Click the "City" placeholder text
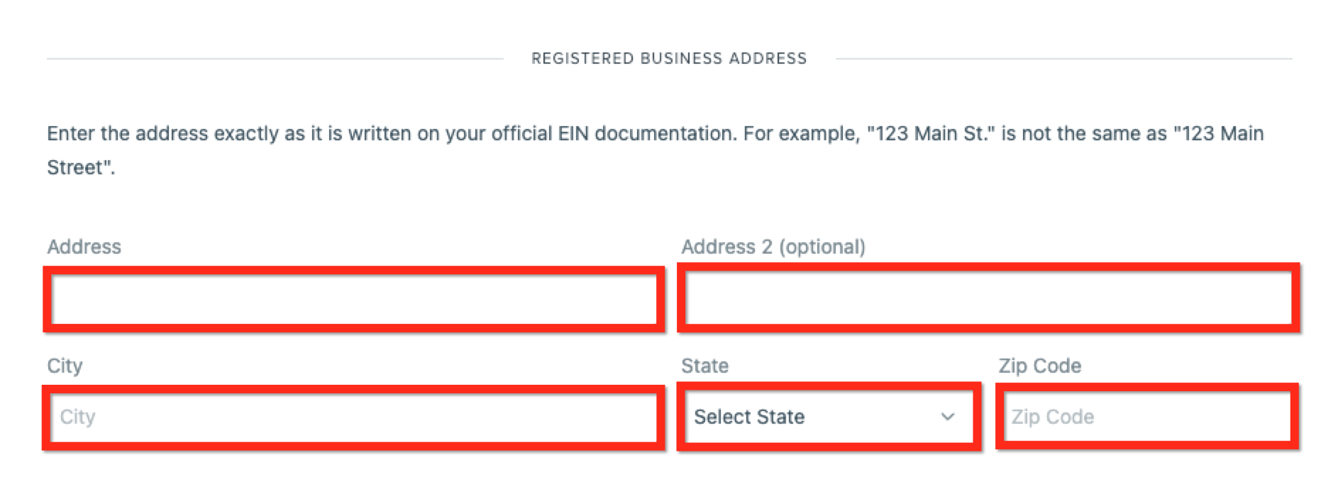1338x479 pixels. click(x=77, y=417)
